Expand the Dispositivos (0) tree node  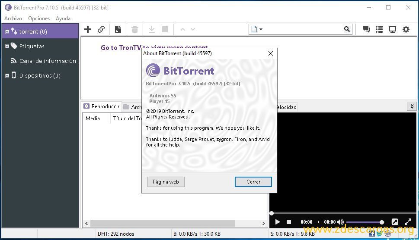[7, 76]
